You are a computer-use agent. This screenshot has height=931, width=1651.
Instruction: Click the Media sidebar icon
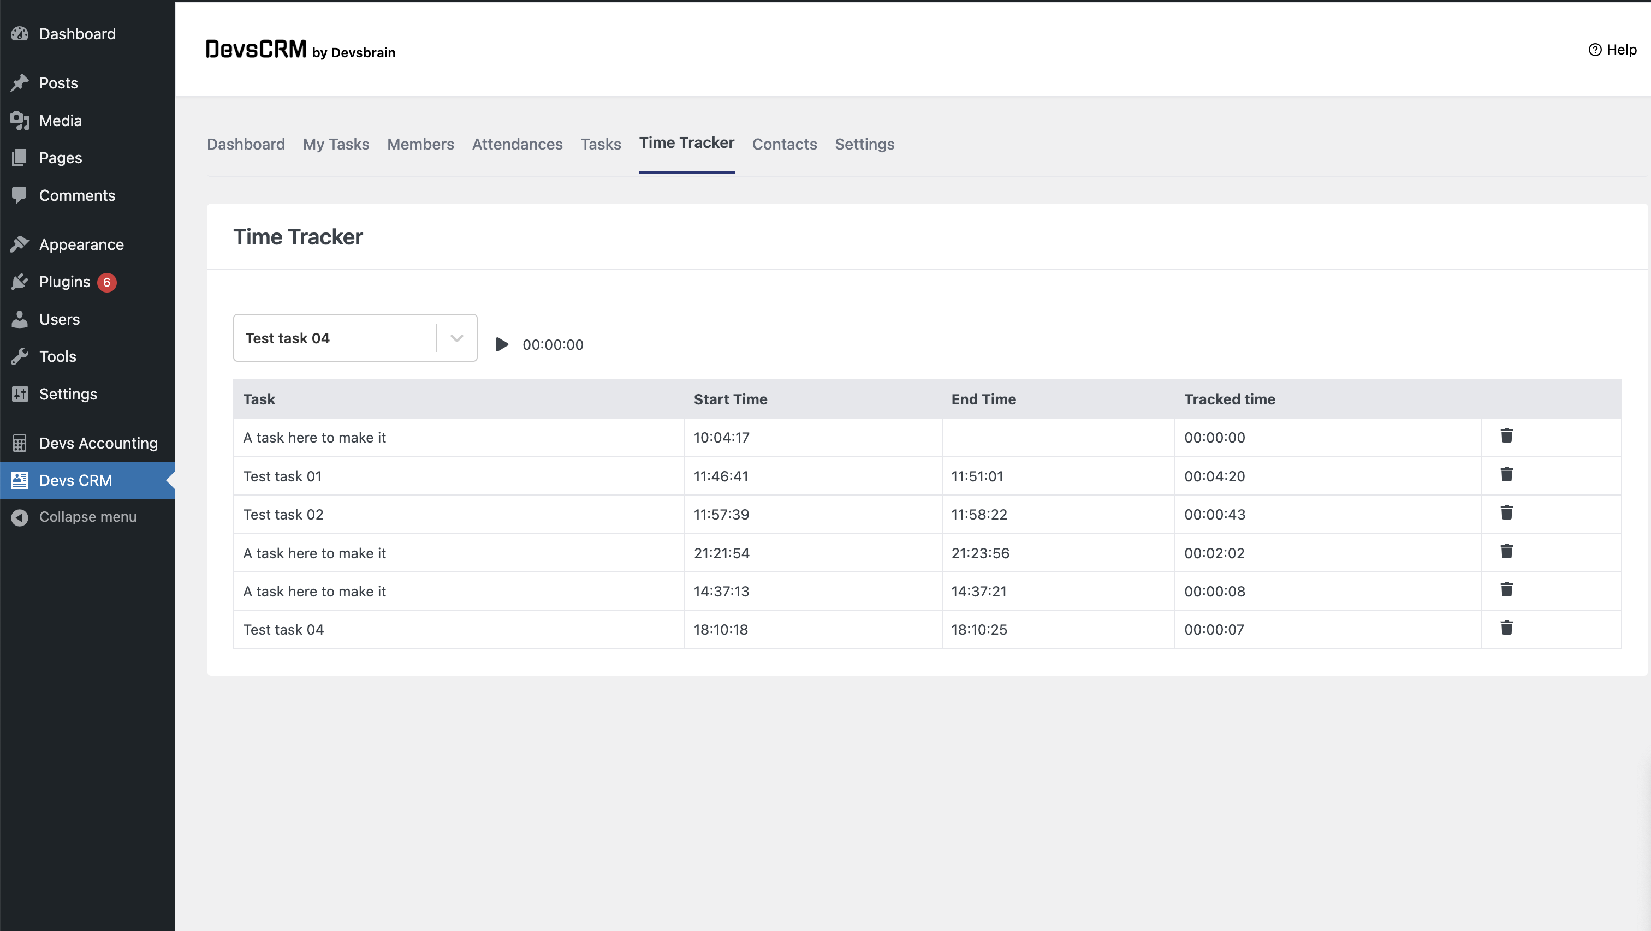(x=20, y=121)
